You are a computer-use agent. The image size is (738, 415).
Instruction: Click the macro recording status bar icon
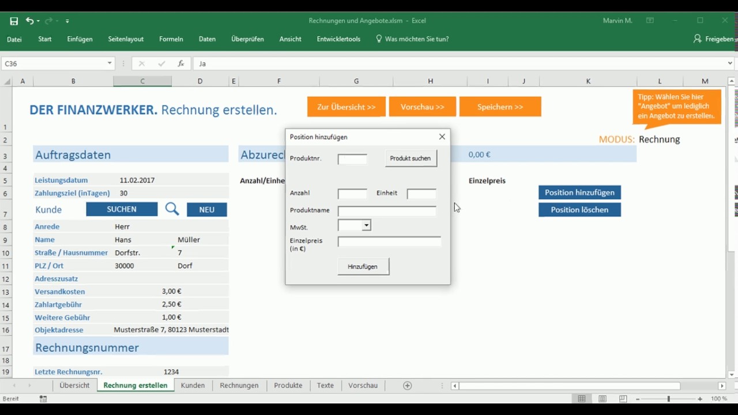[x=43, y=399]
